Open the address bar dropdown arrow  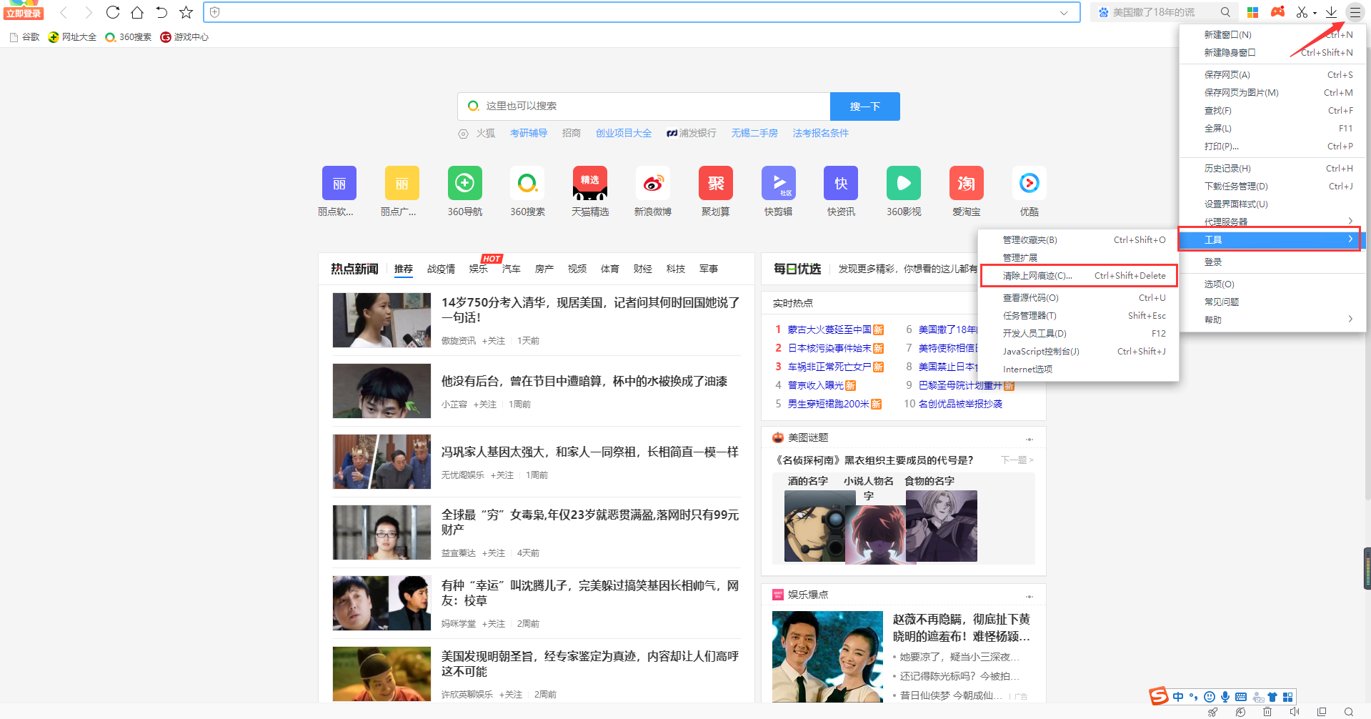click(x=1064, y=13)
